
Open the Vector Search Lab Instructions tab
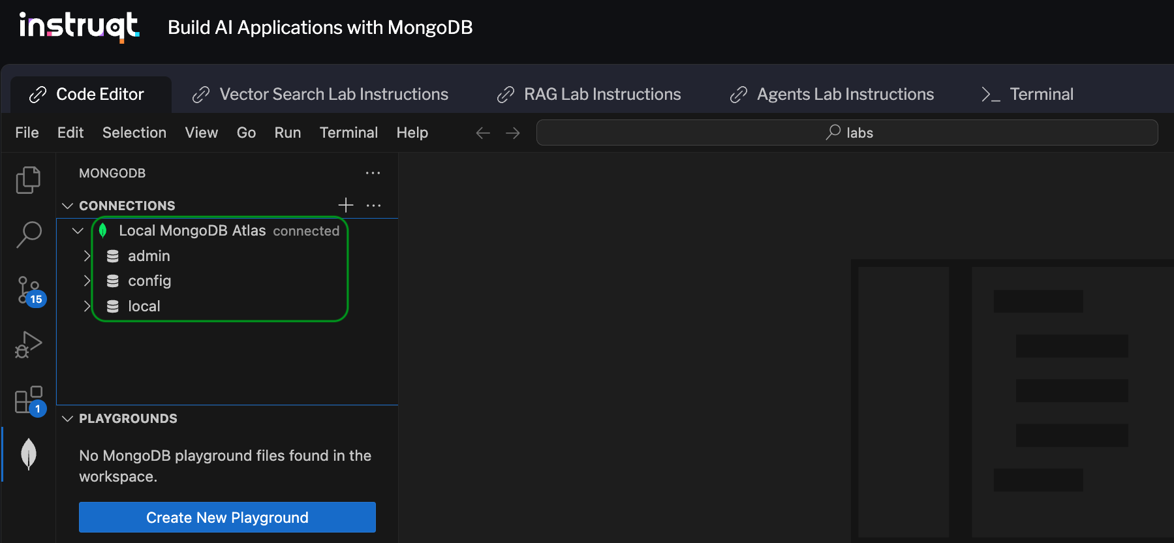coord(320,95)
